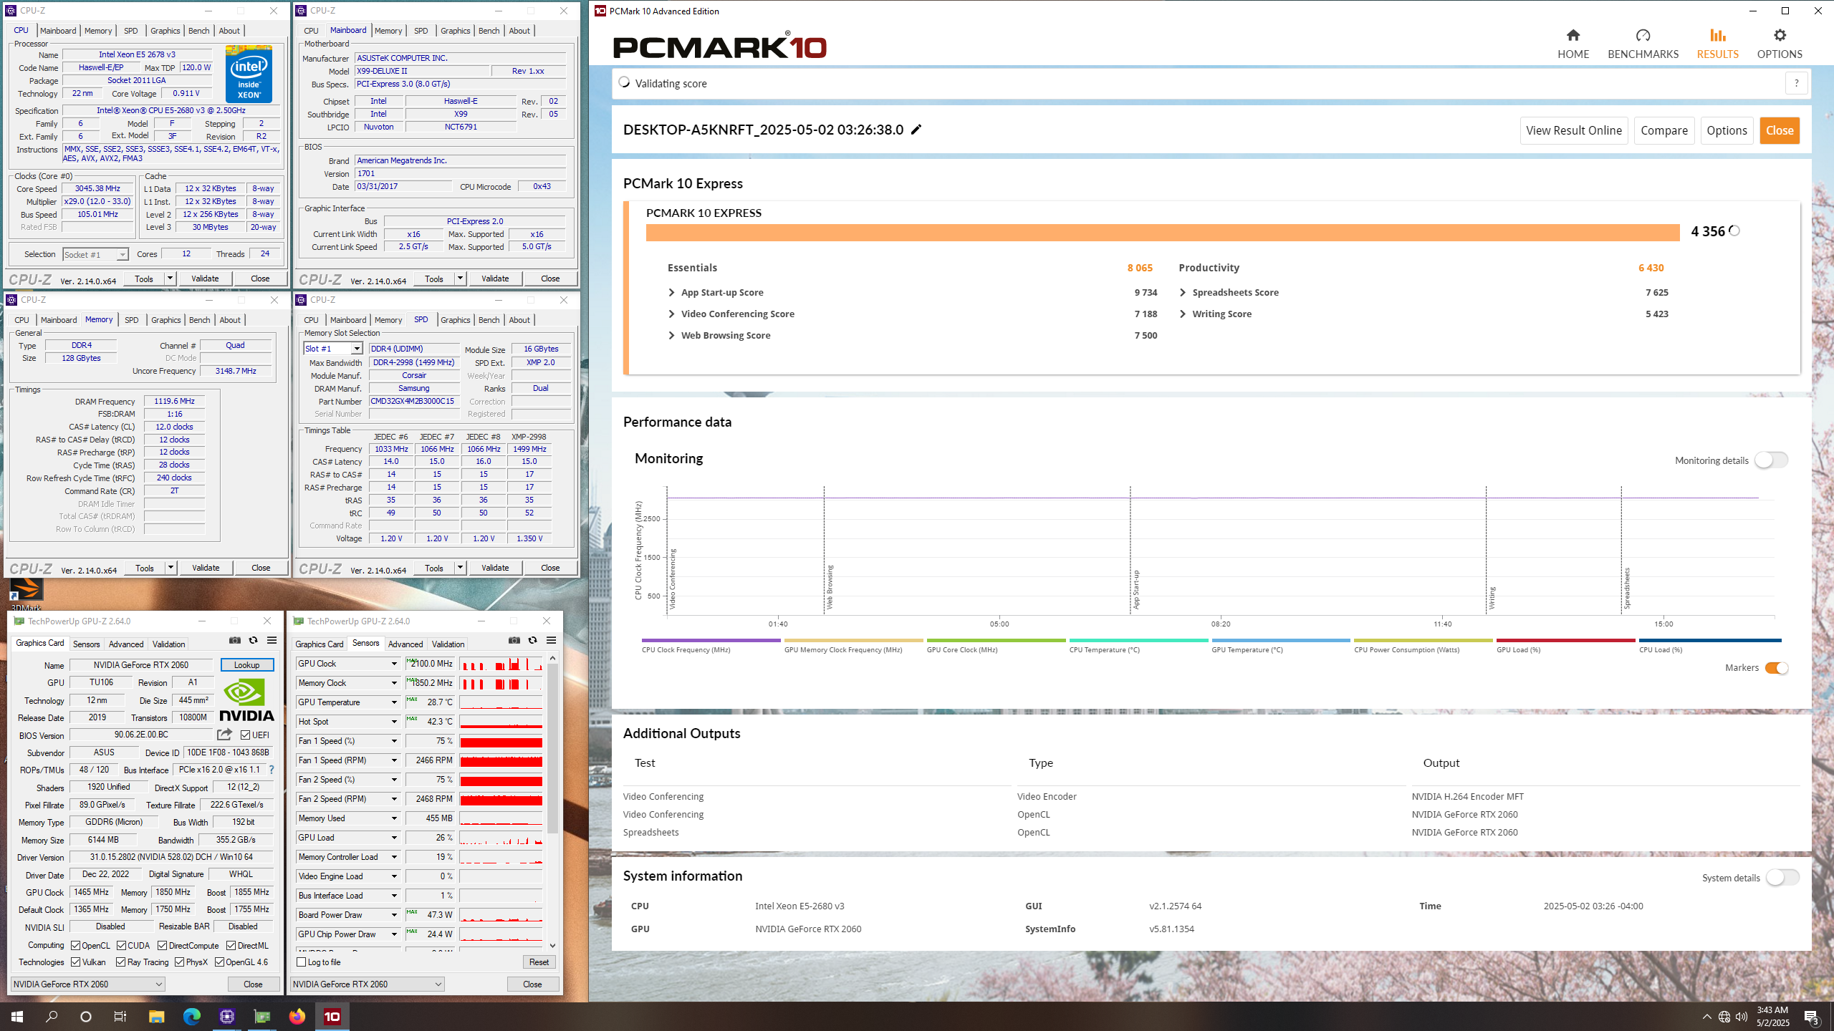
Task: Open GPU selector dropdown in Graphics Card window
Action: click(87, 984)
